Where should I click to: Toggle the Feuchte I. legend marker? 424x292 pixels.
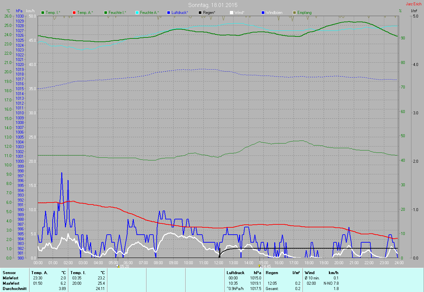coord(106,13)
